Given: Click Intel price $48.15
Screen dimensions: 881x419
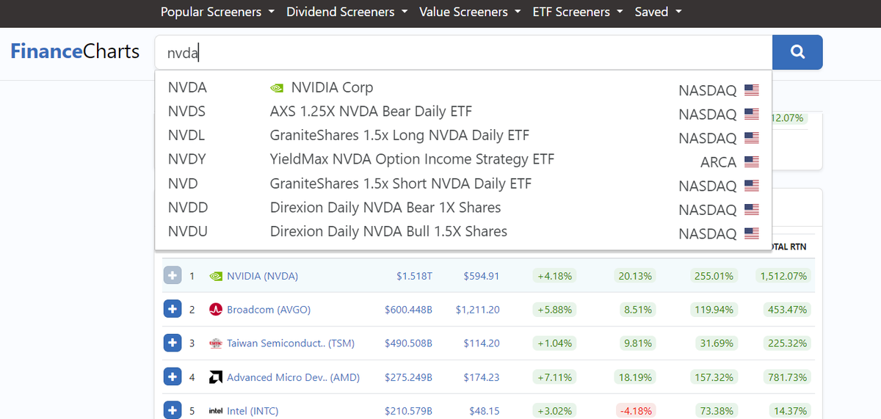Looking at the screenshot, I should coord(485,411).
